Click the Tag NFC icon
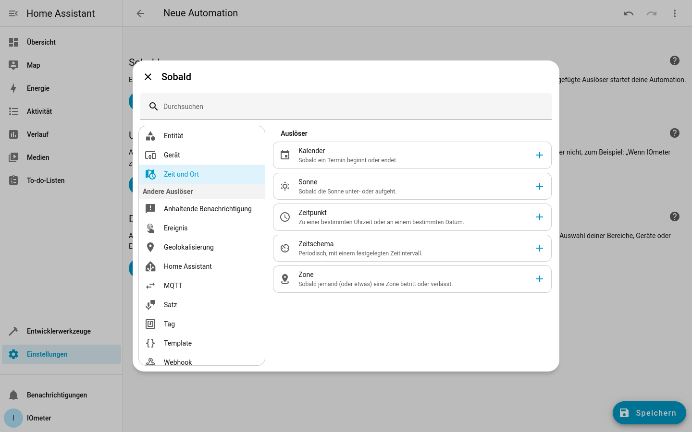The image size is (692, 432). pyautogui.click(x=150, y=324)
